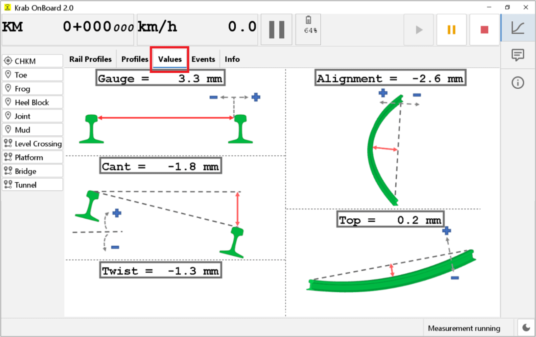Mark a Level Crossing section
This screenshot has height=337, width=536.
pyautogui.click(x=33, y=144)
